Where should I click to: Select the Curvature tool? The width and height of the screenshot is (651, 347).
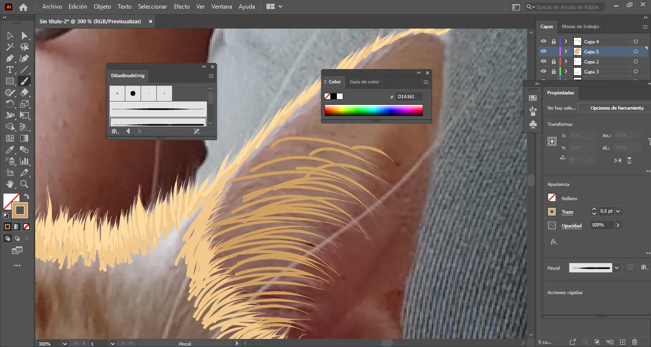click(24, 59)
